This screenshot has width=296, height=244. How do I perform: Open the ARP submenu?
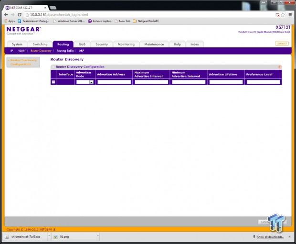[82, 51]
